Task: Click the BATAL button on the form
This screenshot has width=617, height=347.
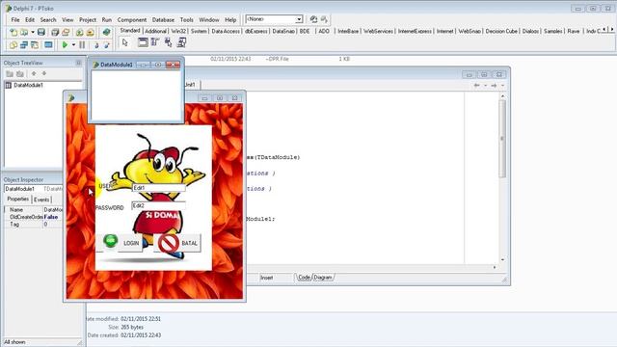Action: click(x=178, y=243)
